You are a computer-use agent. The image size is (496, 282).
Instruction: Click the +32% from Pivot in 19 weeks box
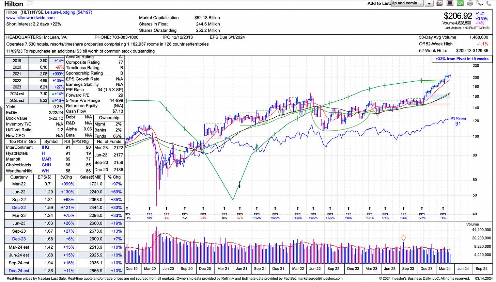tap(462, 59)
